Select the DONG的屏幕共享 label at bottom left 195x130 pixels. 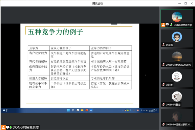[26, 127]
